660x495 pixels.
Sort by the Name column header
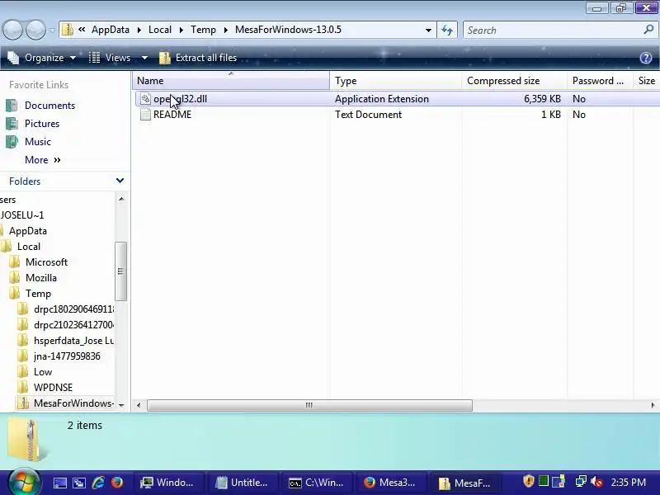coord(231,81)
